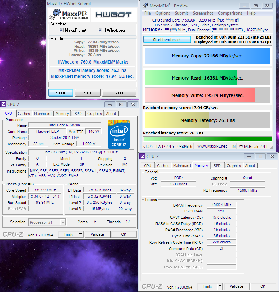Screen dimensions: 279x292
Task: Open About tab in right CPU-Z window
Action: 250,166
